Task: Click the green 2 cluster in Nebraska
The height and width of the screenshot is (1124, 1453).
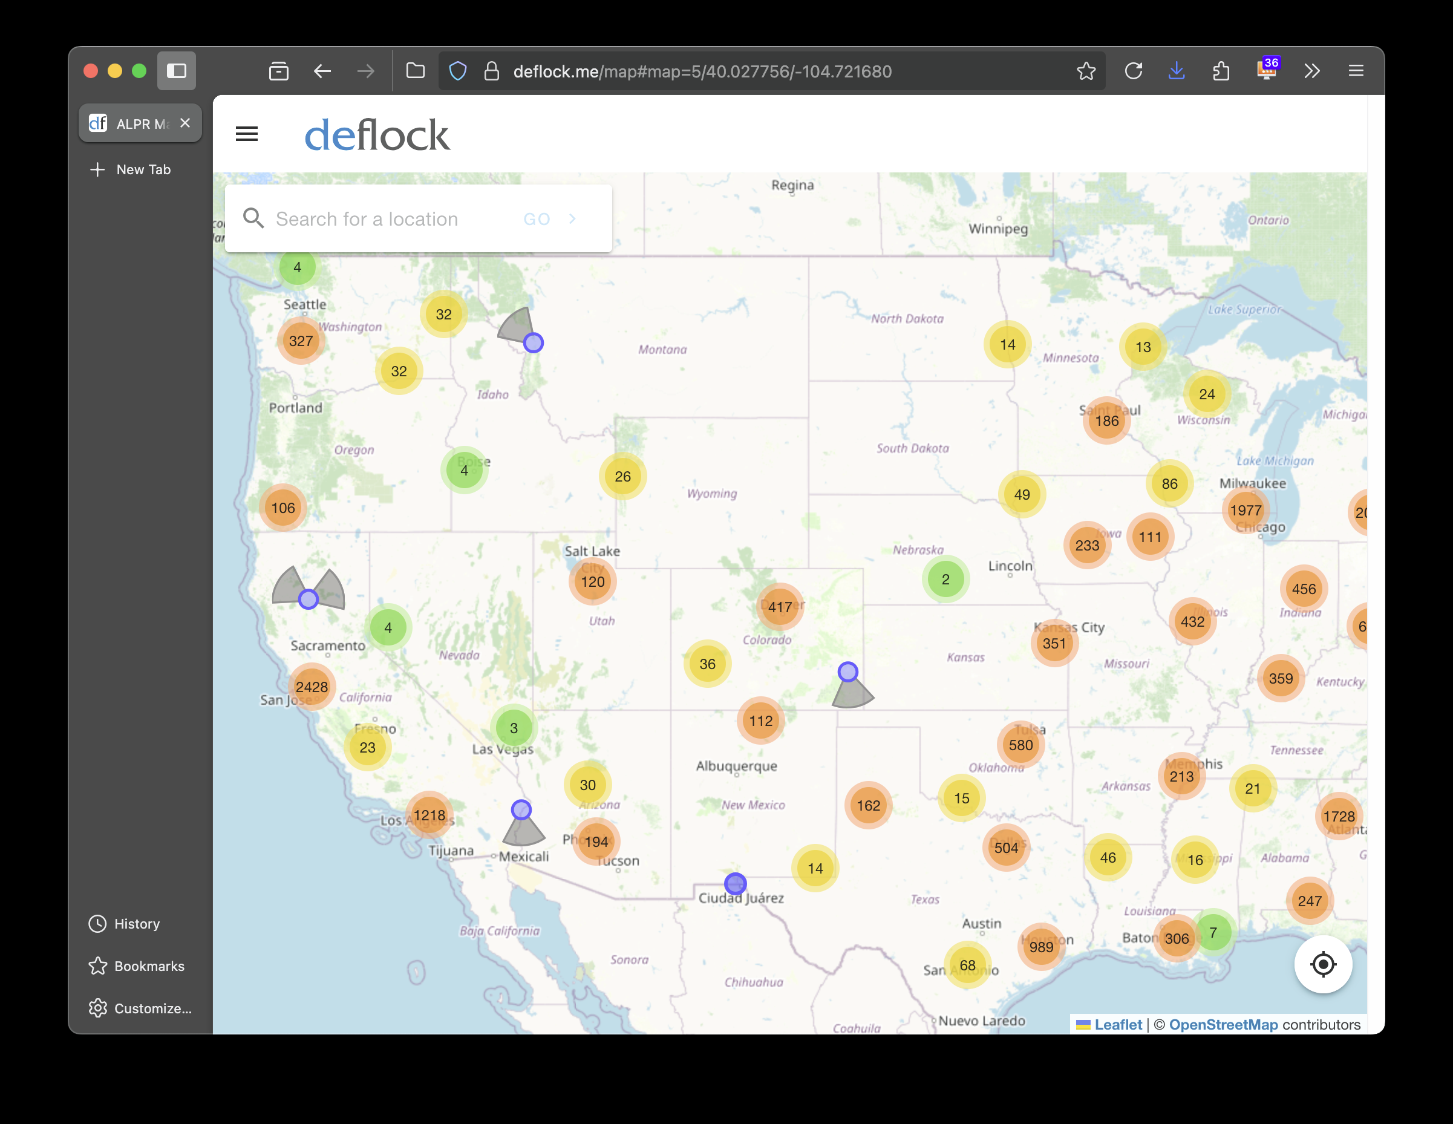Action: pyautogui.click(x=945, y=580)
